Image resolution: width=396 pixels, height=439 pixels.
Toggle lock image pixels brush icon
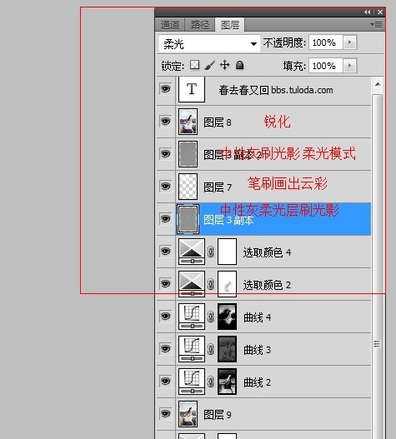tap(209, 65)
